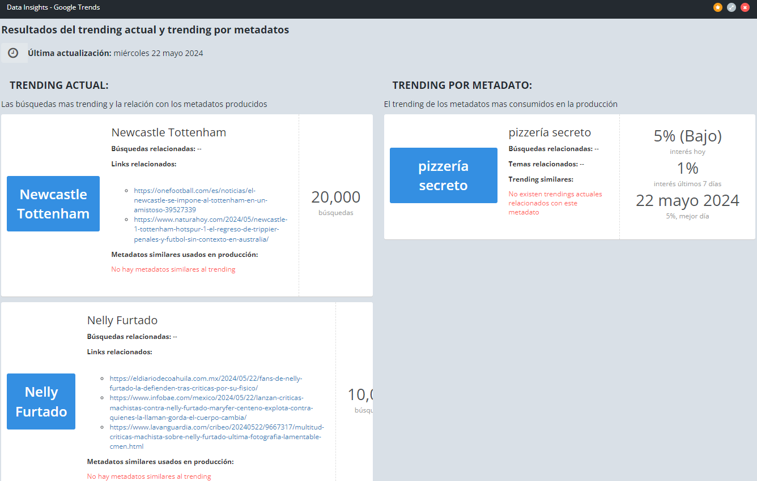Click the pizzería secreto card title
The height and width of the screenshot is (481, 757).
[549, 132]
